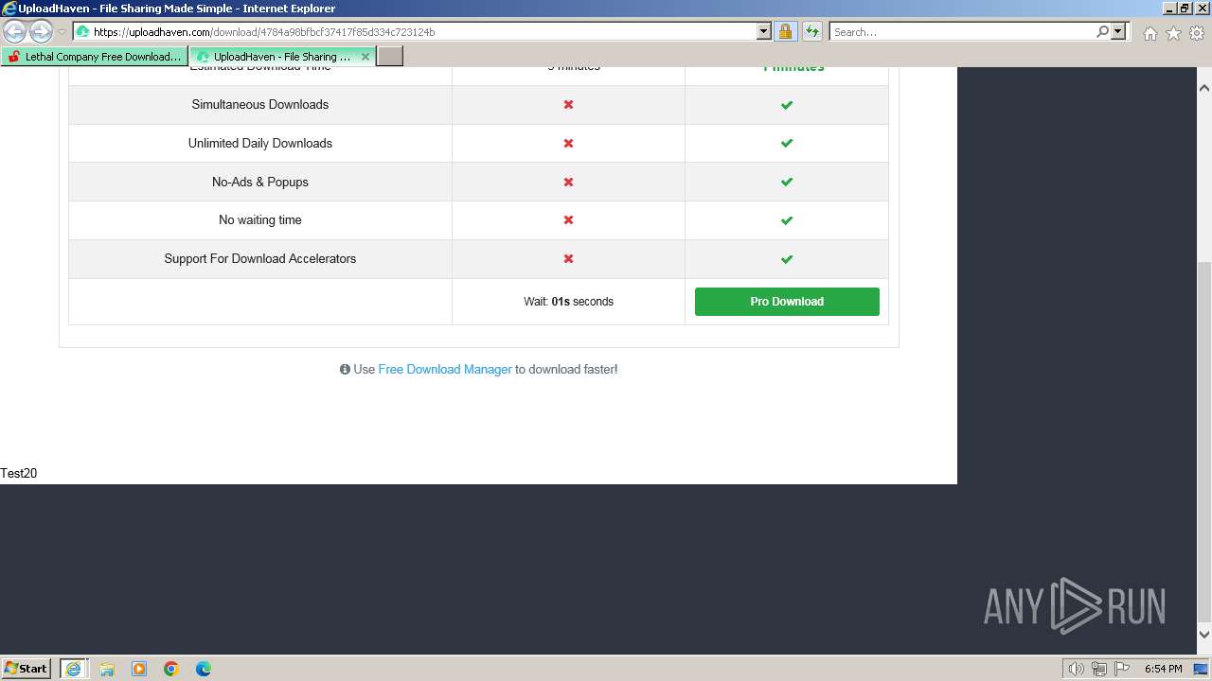This screenshot has height=681, width=1212.
Task: Click the browser Back arrow button
Action: (14, 32)
